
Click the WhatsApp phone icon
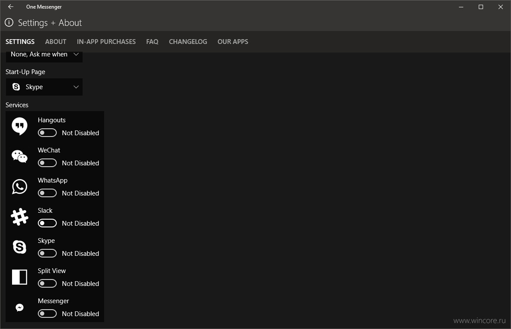pos(19,187)
